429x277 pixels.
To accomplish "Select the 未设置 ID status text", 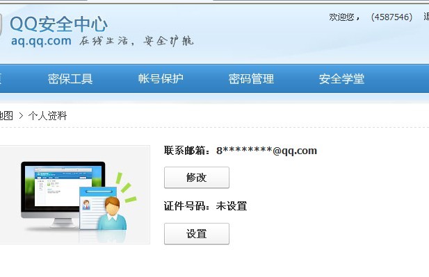I will pos(232,206).
